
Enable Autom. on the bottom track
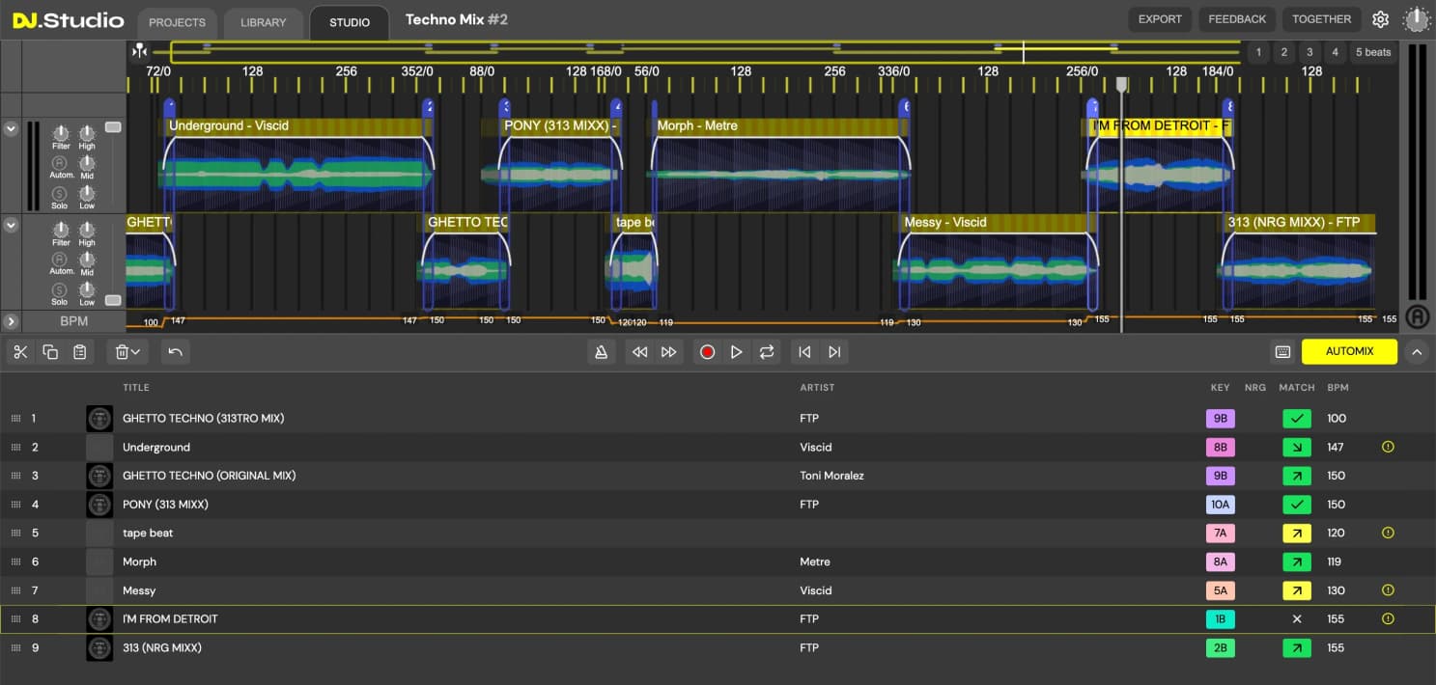point(60,260)
